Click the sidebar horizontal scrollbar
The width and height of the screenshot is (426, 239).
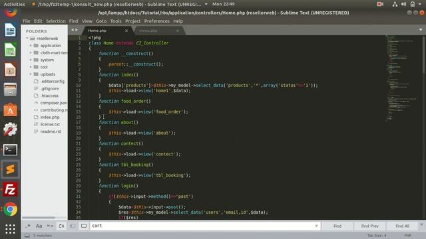coord(39,218)
